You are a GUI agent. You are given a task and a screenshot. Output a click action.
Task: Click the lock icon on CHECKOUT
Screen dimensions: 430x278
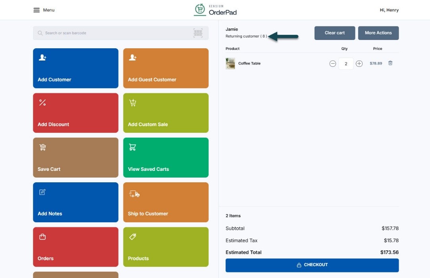tap(299, 265)
